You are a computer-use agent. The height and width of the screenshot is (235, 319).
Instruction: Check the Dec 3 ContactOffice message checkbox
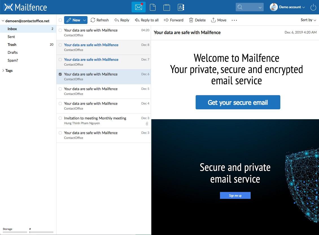coord(60,133)
